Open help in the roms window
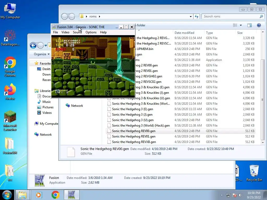 point(259,25)
